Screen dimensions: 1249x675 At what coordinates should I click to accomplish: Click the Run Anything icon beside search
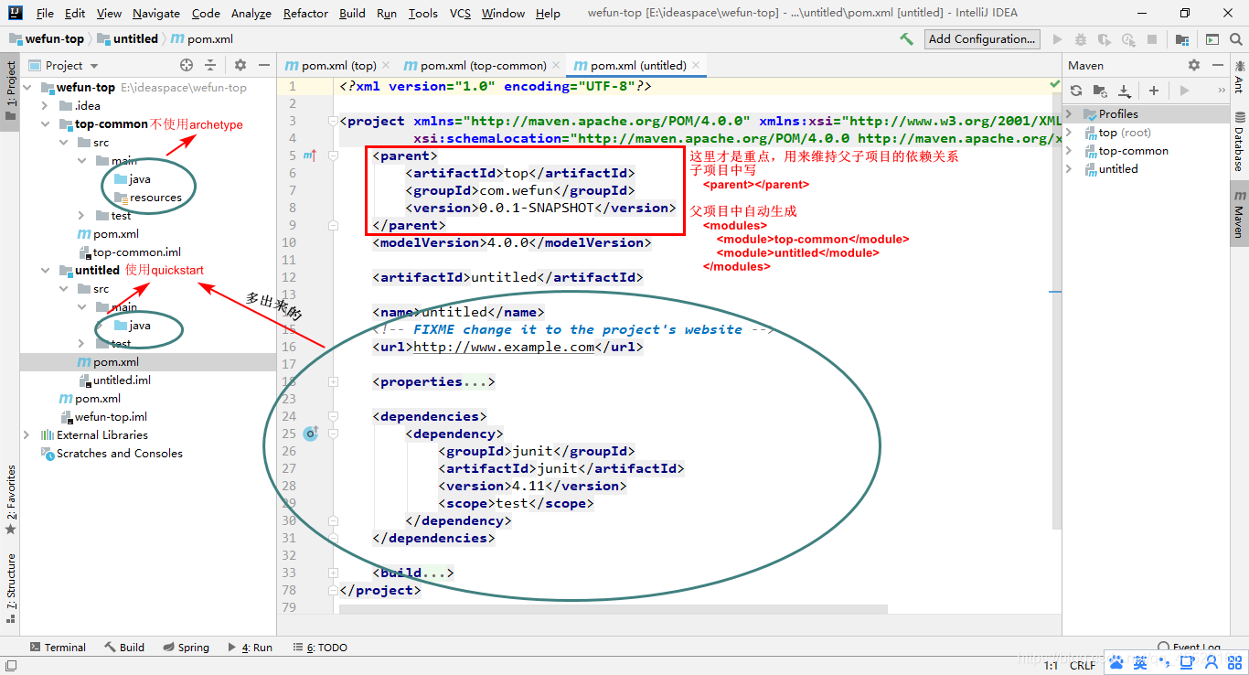(1212, 39)
